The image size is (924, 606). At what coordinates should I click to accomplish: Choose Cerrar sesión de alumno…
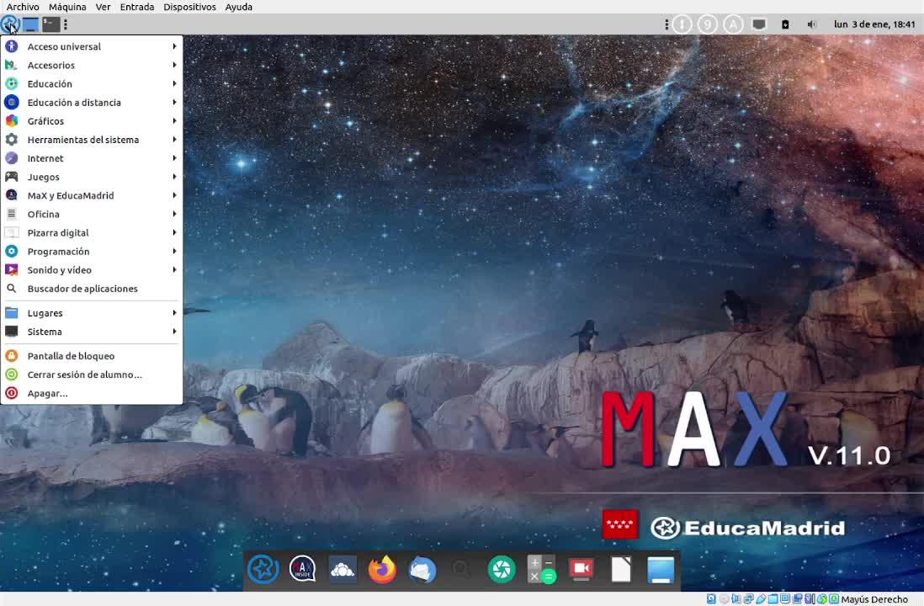coord(92,375)
